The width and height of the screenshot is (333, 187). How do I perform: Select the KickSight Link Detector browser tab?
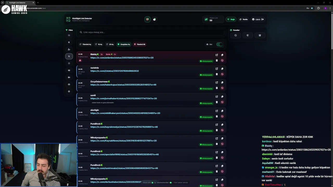[20, 3]
